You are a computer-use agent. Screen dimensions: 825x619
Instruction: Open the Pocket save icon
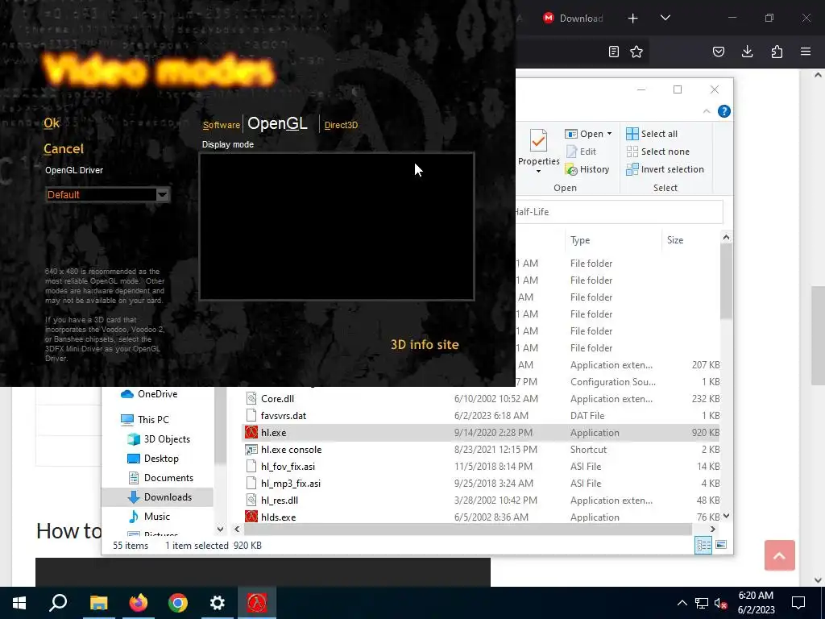coord(718,52)
